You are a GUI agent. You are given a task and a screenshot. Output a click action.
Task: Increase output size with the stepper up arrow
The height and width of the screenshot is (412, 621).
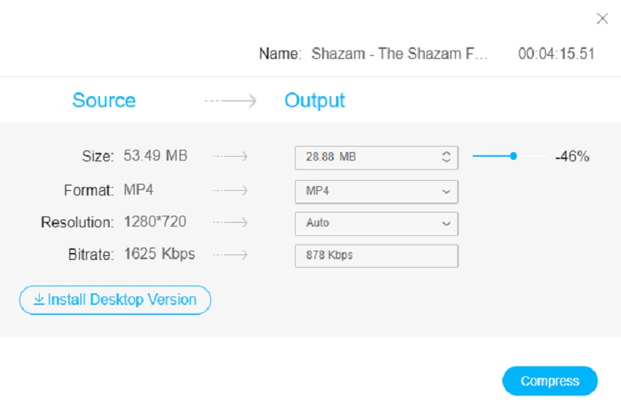click(x=446, y=154)
